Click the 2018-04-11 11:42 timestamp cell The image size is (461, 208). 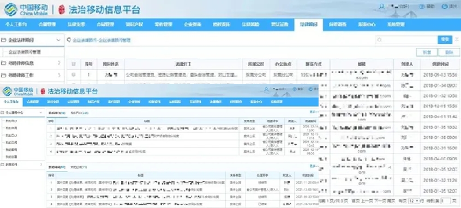(440, 117)
